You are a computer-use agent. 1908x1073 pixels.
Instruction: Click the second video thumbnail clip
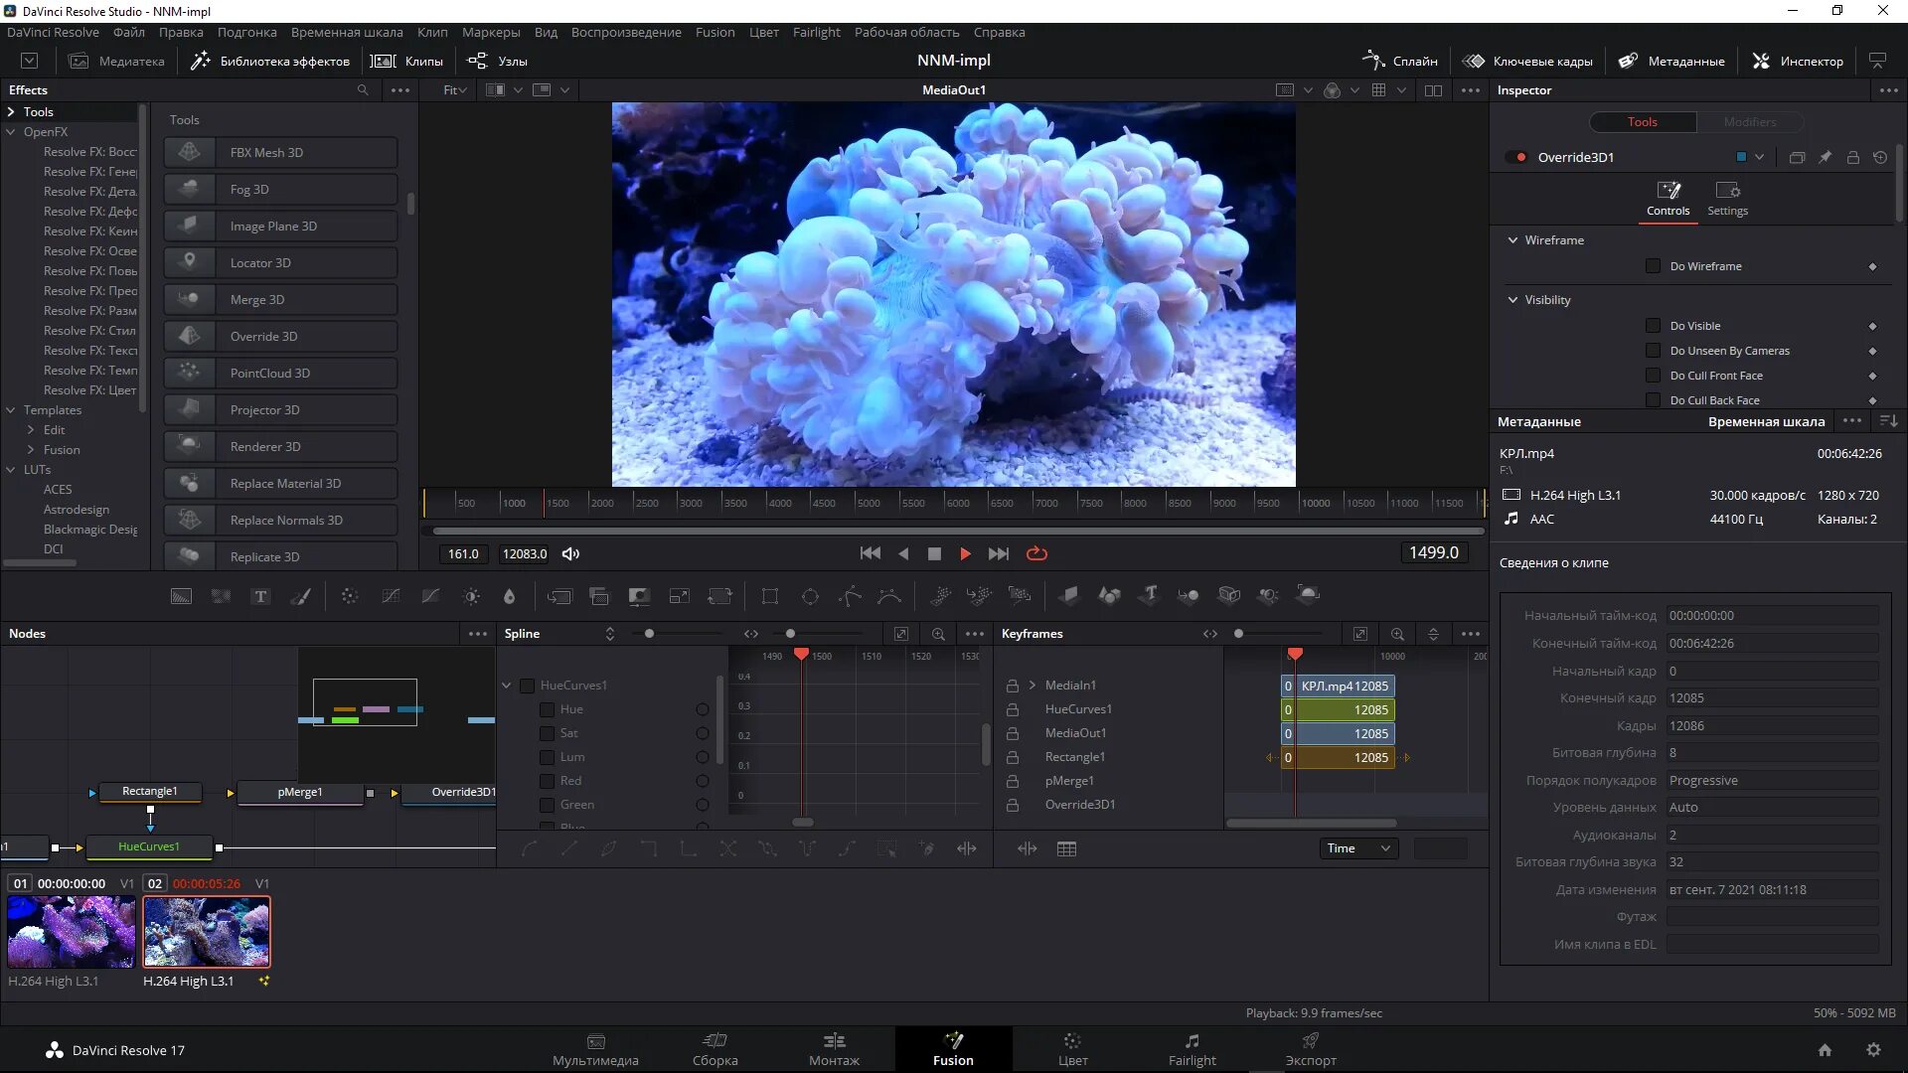click(x=206, y=932)
